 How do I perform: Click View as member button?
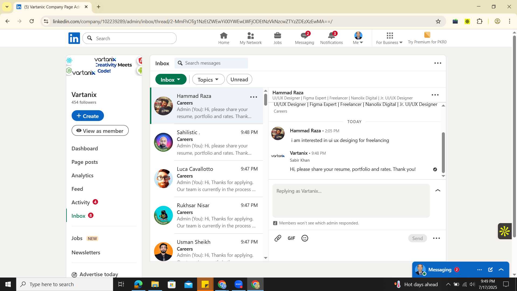(x=100, y=131)
